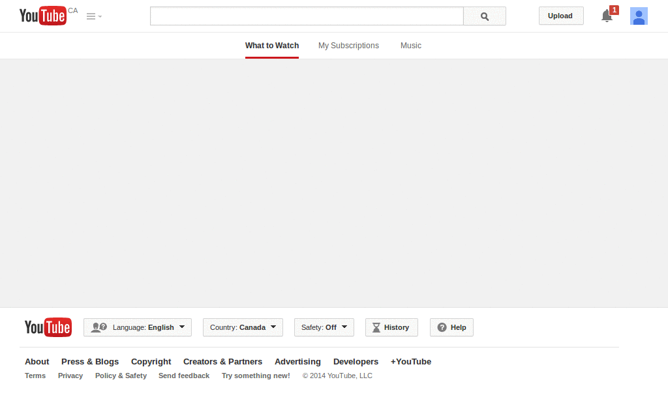The height and width of the screenshot is (399, 668).
Task: Click the Send feedback link
Action: [x=184, y=376]
